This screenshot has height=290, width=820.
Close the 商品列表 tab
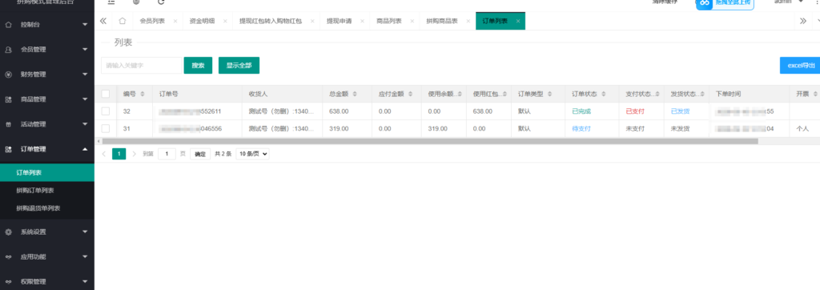point(412,22)
